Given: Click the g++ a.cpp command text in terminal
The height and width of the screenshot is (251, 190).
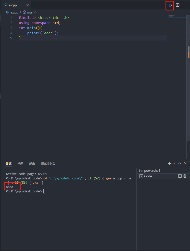Looking at the screenshot, I should (x=114, y=178).
